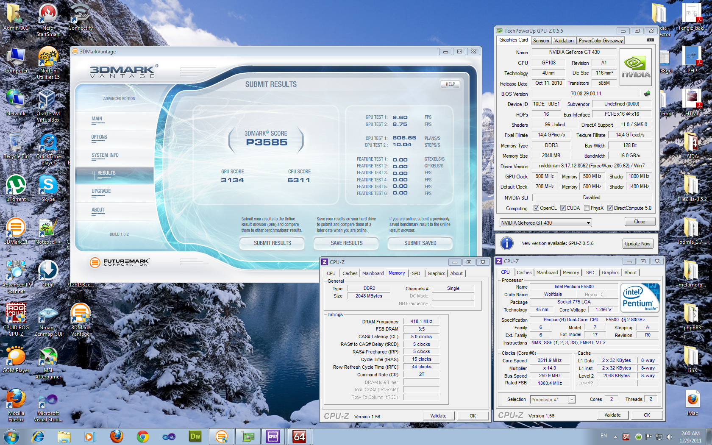Launch MSI Afterburner from the desktop
This screenshot has width=712, height=445.
coord(48,363)
